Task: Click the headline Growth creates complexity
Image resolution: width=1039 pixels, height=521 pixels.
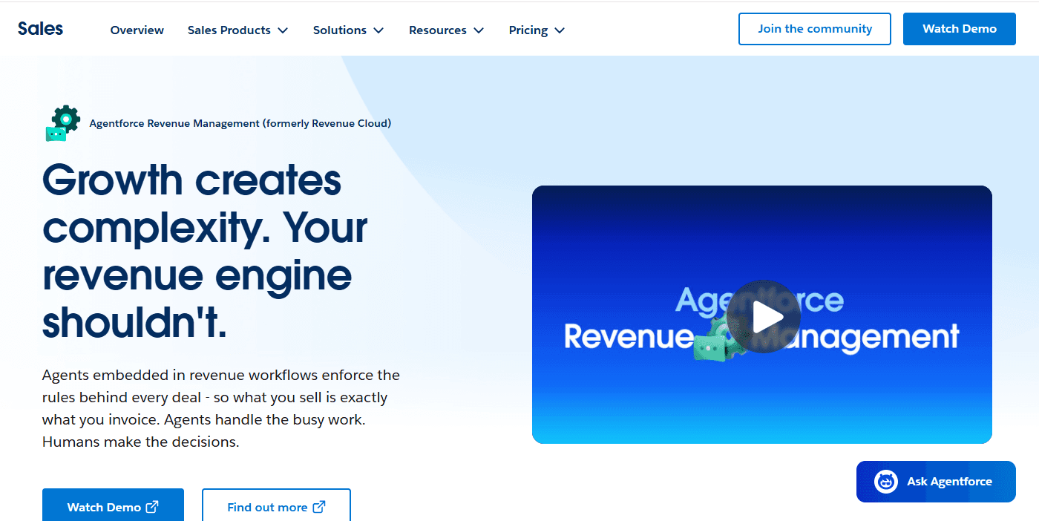Action: pyautogui.click(x=205, y=252)
